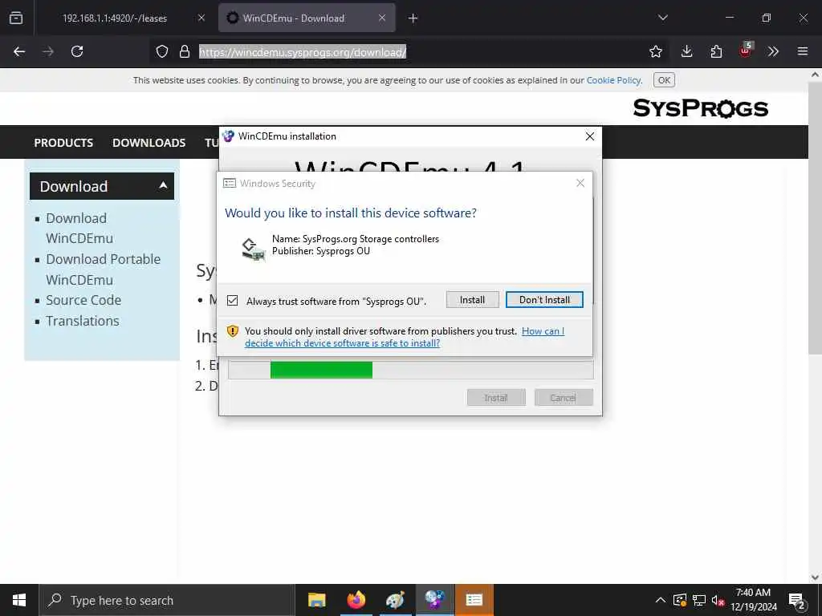Open the Firefox hamburger menu
822x616 pixels.
pyautogui.click(x=803, y=51)
